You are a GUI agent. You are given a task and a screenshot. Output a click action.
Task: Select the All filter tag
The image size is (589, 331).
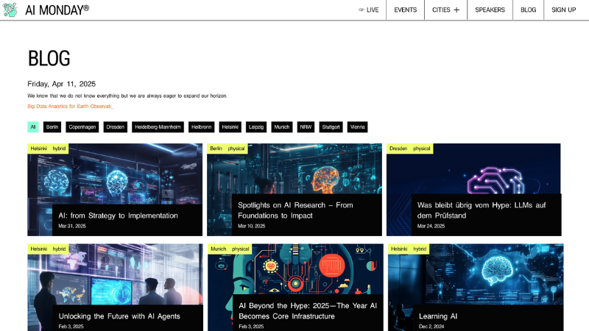pos(33,127)
